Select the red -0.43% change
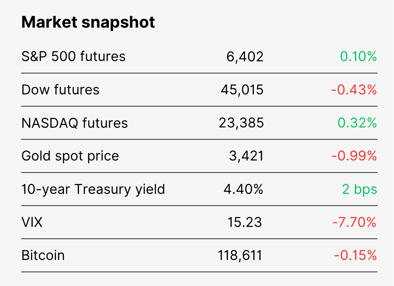The image size is (394, 286). 354,90
